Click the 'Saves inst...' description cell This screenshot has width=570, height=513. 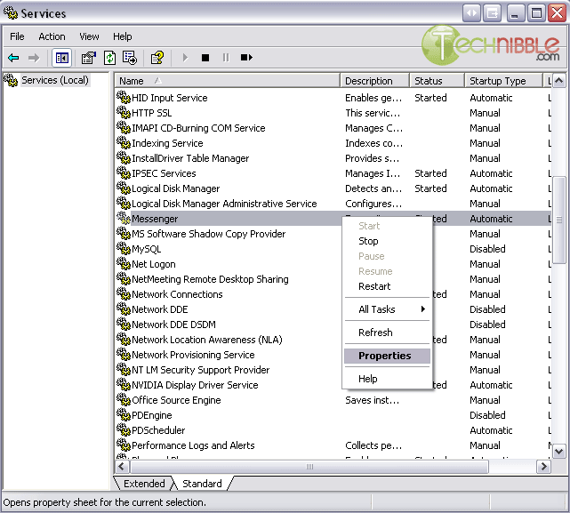[x=373, y=400]
